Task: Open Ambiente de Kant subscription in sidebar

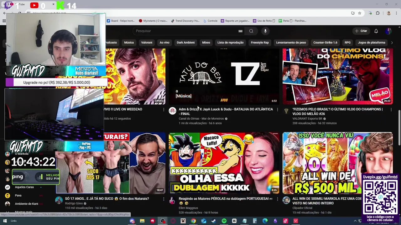Action: pyautogui.click(x=26, y=204)
